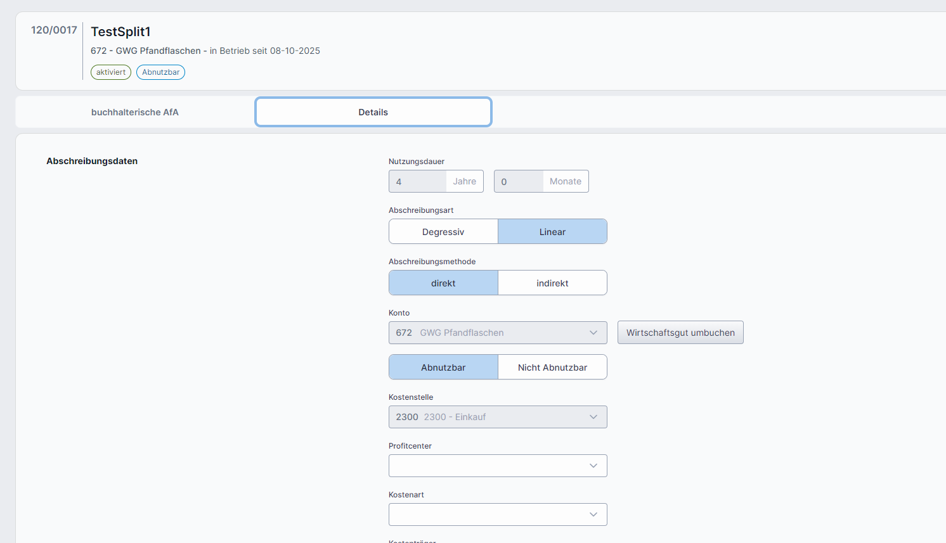Viewport: 946px width, 543px height.
Task: Select Degressiv as Abschreibungsart
Action: 443,232
